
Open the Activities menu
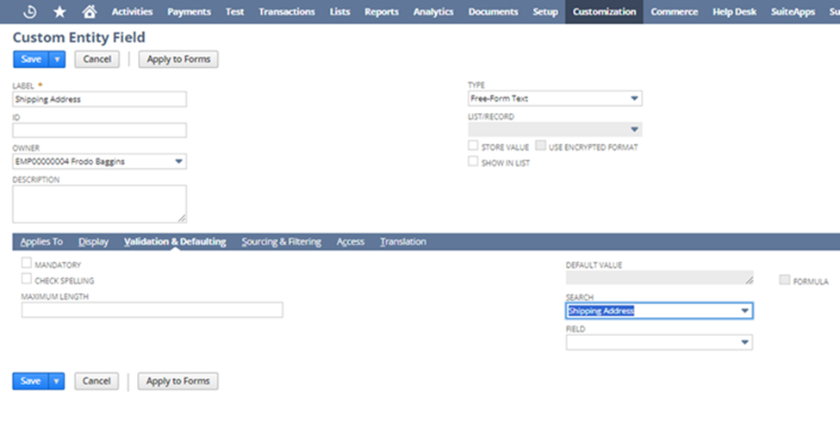coord(132,12)
